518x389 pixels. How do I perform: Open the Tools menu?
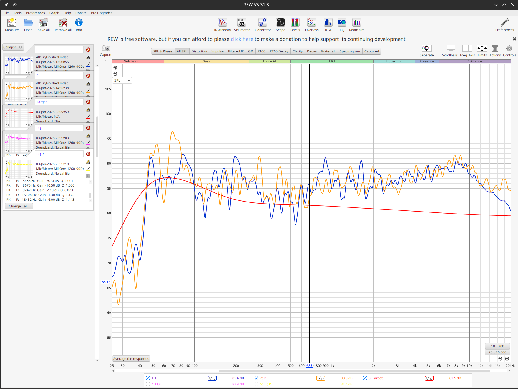(17, 13)
